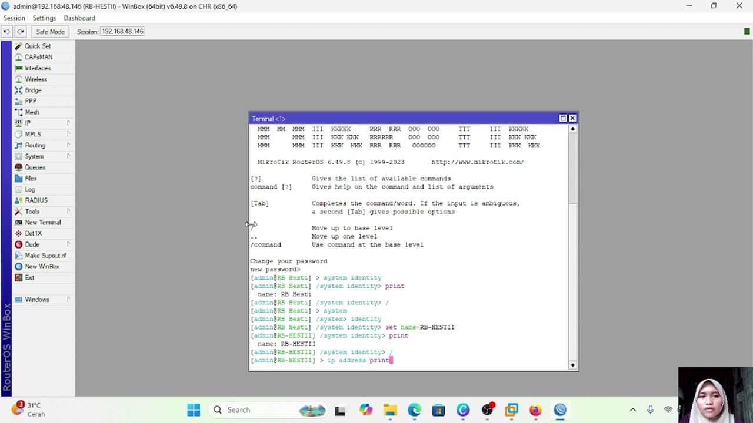Open the Session menu
Viewport: 753px width, 423px height.
click(14, 18)
